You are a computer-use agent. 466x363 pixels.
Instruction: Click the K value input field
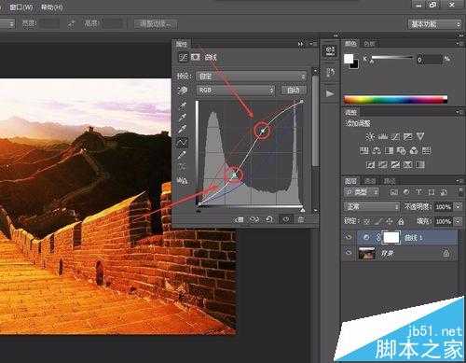point(429,59)
